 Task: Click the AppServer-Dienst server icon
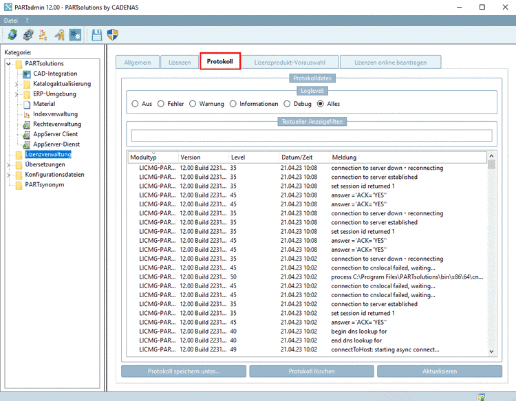click(26, 144)
